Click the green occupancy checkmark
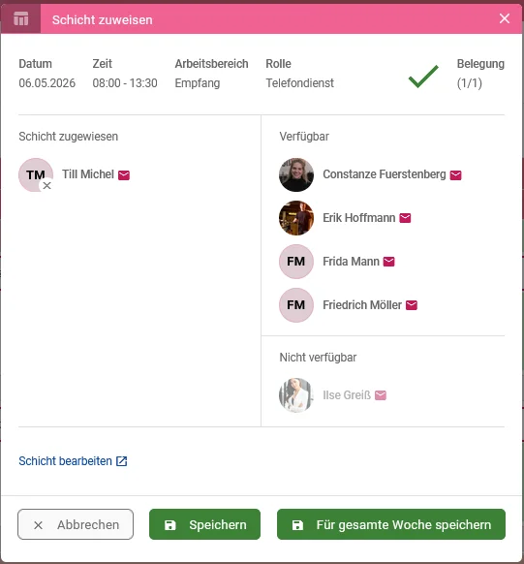The width and height of the screenshot is (524, 564). (x=423, y=77)
